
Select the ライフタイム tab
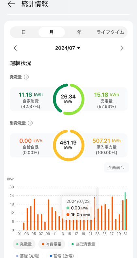click(x=110, y=32)
